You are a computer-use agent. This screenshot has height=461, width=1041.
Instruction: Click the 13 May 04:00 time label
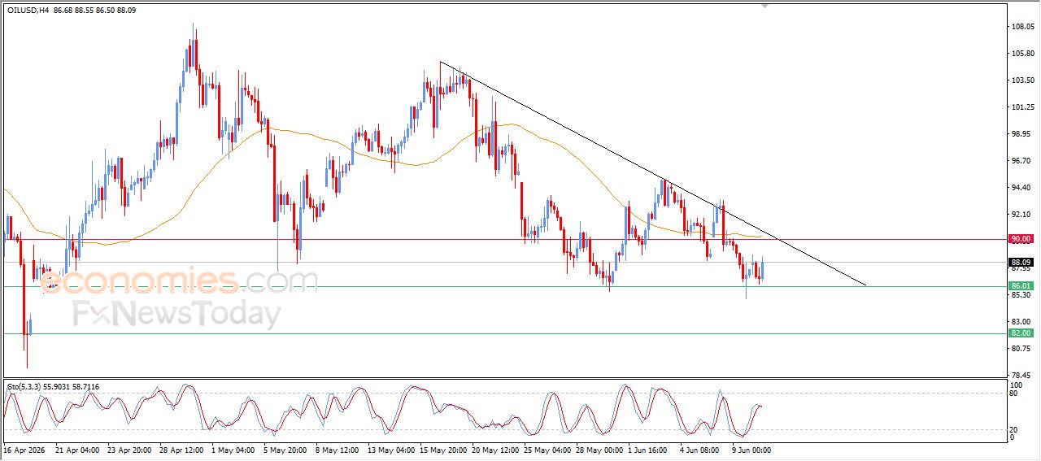coord(391,450)
